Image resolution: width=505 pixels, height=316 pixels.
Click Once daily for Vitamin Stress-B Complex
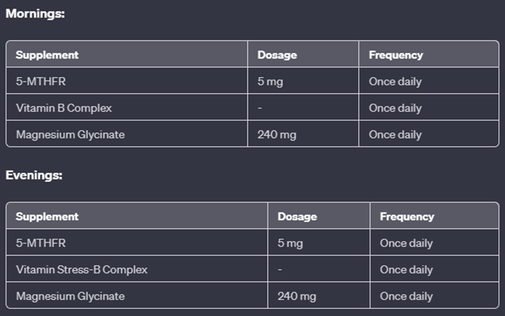point(406,269)
